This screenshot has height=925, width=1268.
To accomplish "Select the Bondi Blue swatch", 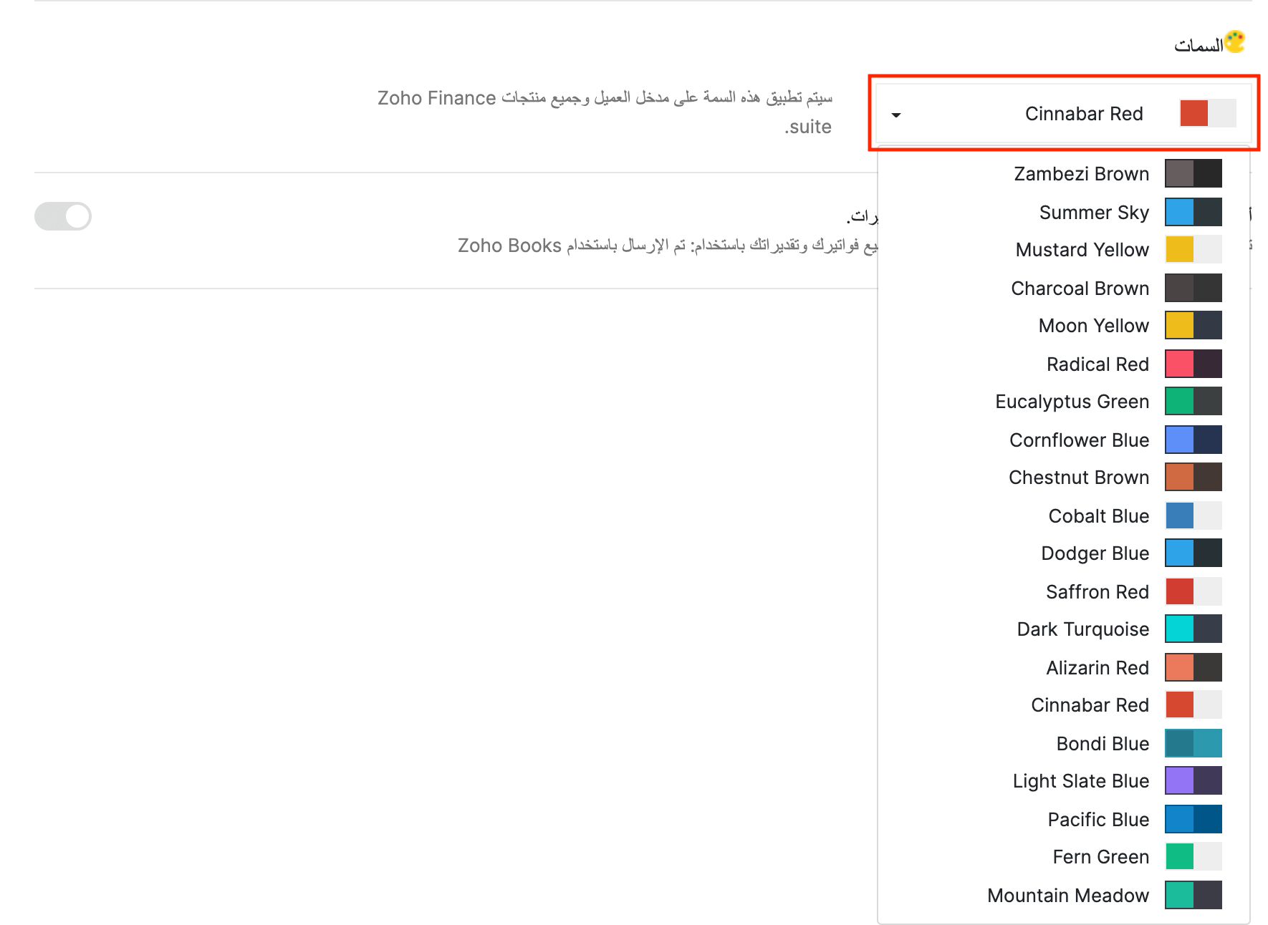I will (x=1193, y=744).
